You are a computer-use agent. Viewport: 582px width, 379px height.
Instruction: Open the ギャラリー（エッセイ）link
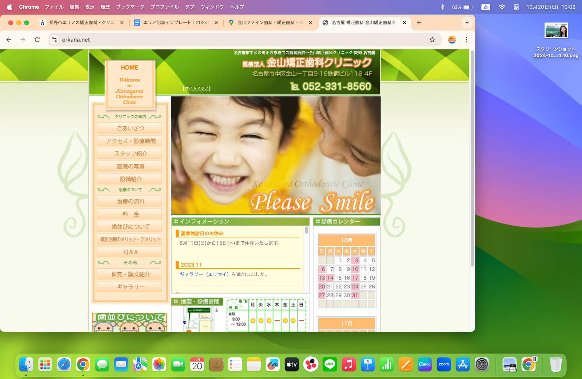[204, 274]
